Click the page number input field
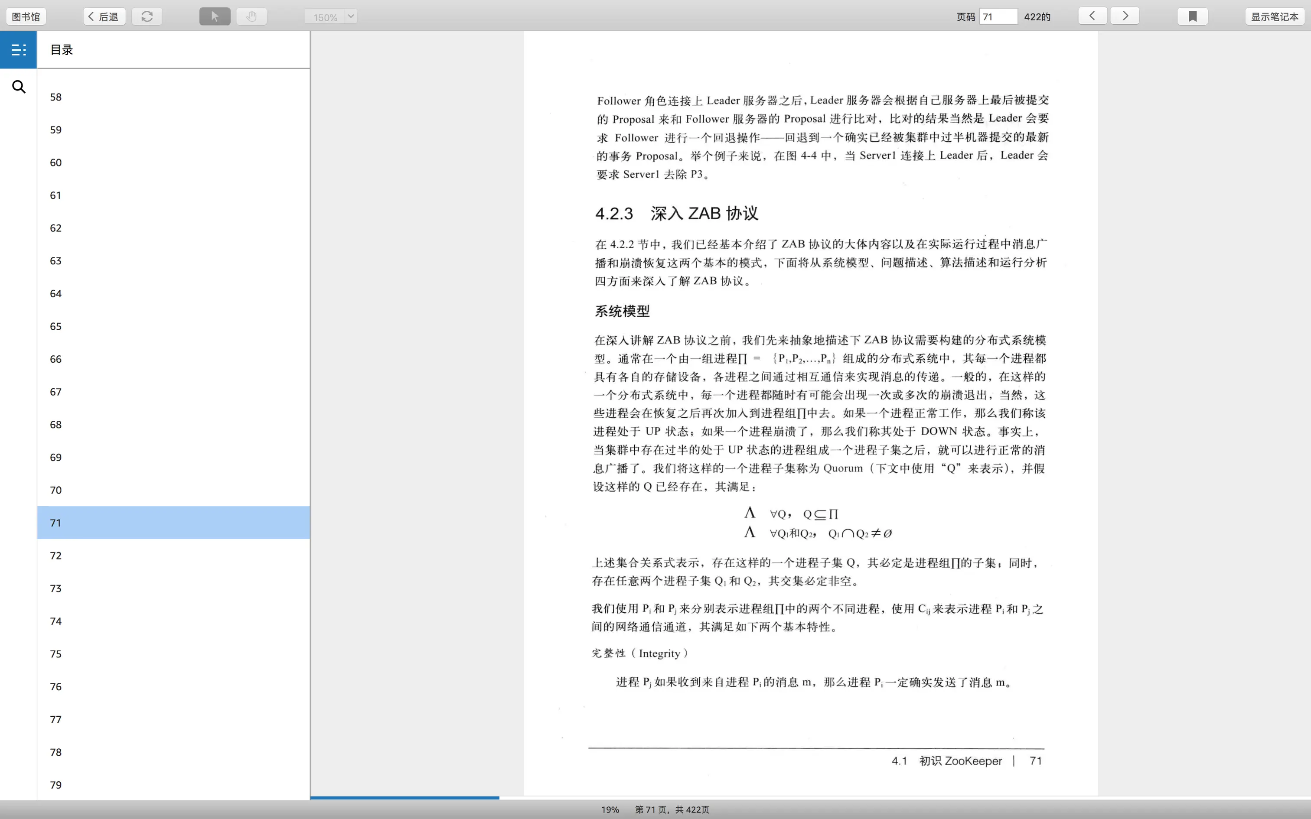 (x=998, y=17)
